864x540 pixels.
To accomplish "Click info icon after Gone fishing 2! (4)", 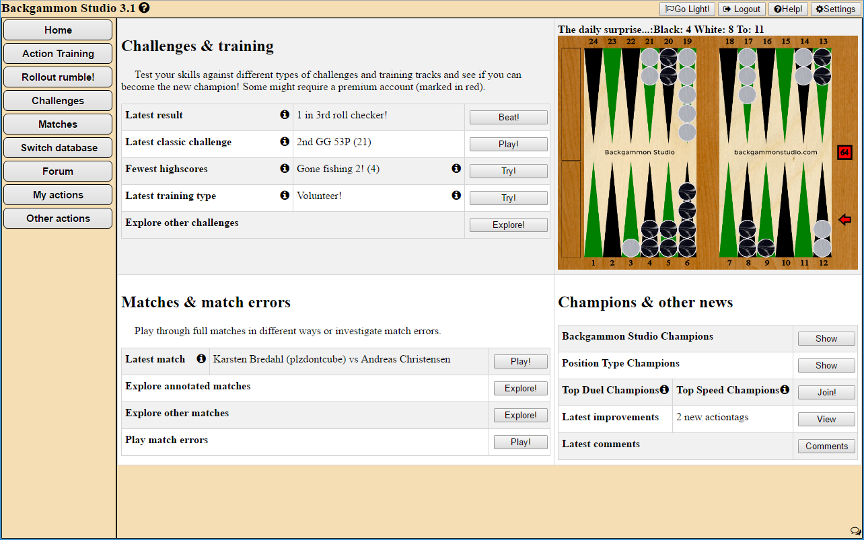I will coord(456,169).
